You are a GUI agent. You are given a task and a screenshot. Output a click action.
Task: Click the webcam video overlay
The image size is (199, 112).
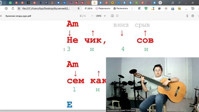[152, 85]
